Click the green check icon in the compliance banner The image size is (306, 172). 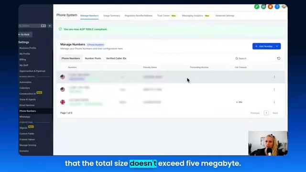(60, 29)
